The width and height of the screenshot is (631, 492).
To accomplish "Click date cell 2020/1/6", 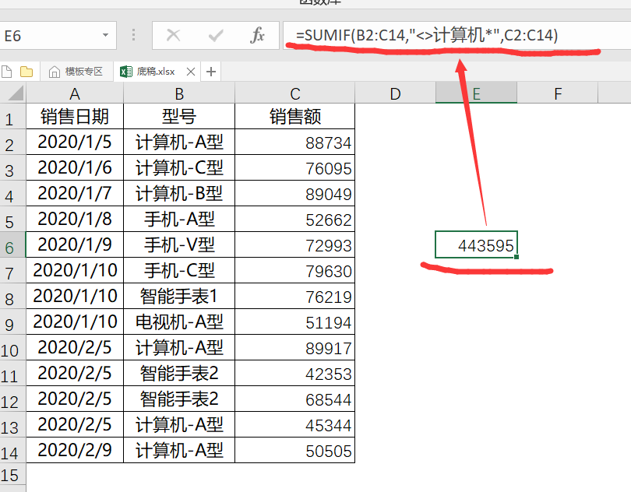I will coord(75,167).
